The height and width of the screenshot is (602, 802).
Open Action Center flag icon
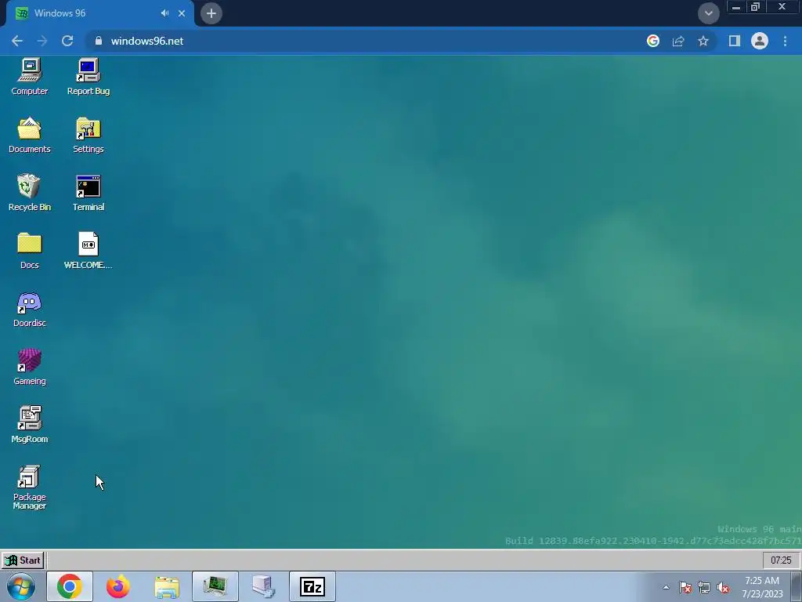[x=685, y=588]
